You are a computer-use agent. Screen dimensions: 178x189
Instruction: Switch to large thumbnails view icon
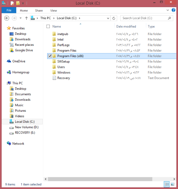tap(172, 184)
